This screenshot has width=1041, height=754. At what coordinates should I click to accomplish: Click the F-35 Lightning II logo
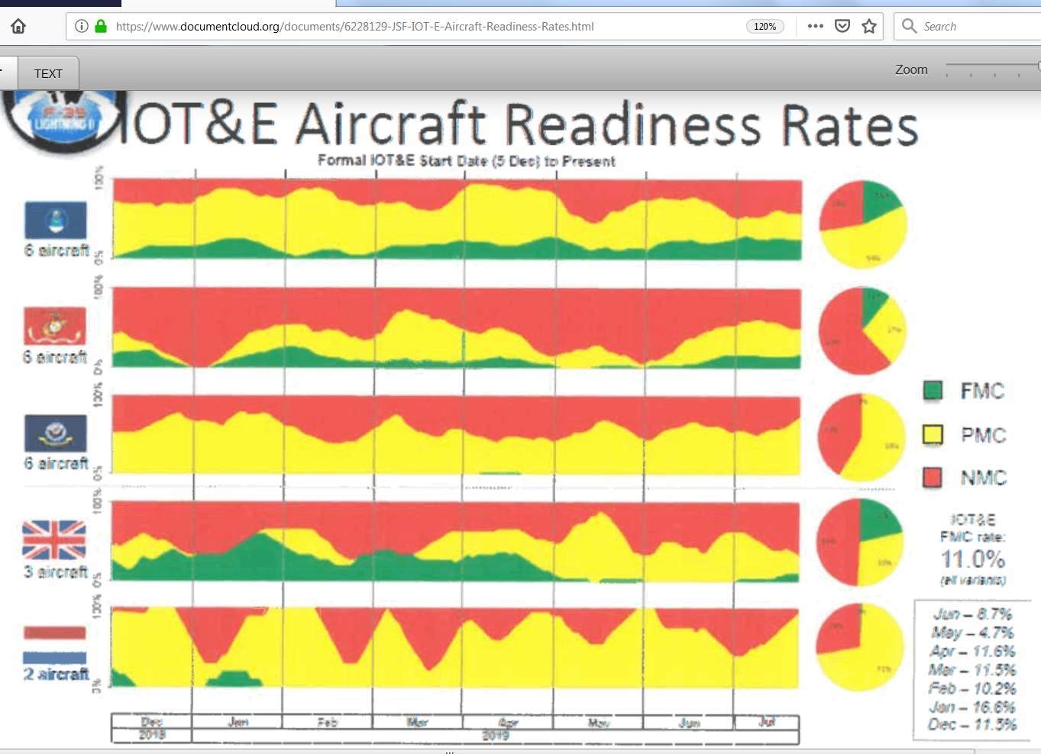click(63, 118)
